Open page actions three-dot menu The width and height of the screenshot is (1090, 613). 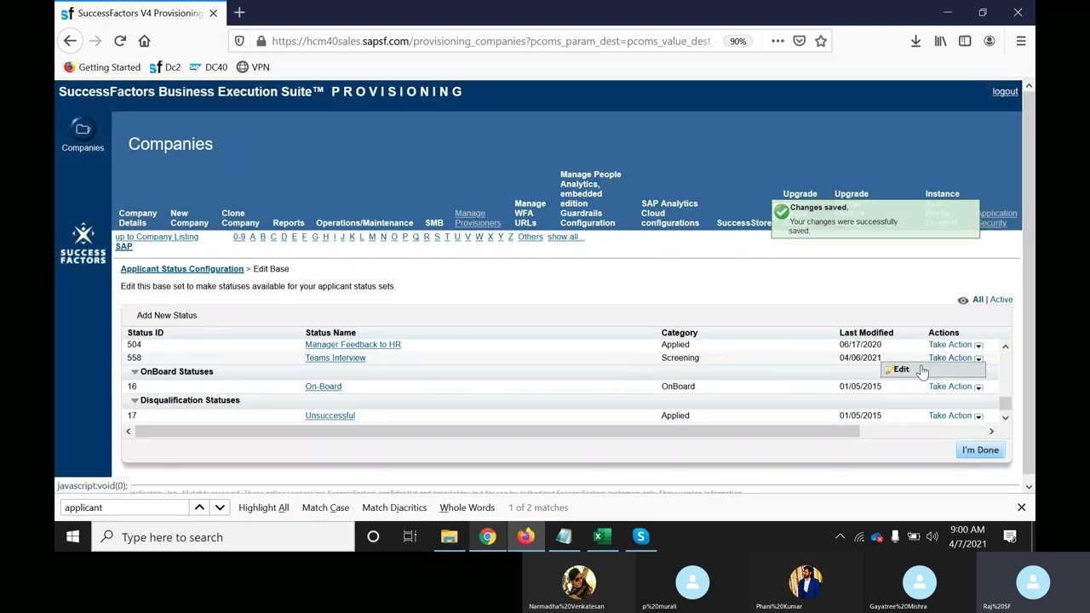[x=777, y=41]
